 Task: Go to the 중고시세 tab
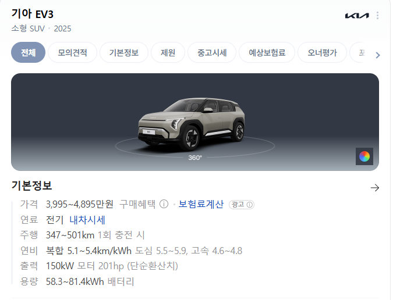212,52
